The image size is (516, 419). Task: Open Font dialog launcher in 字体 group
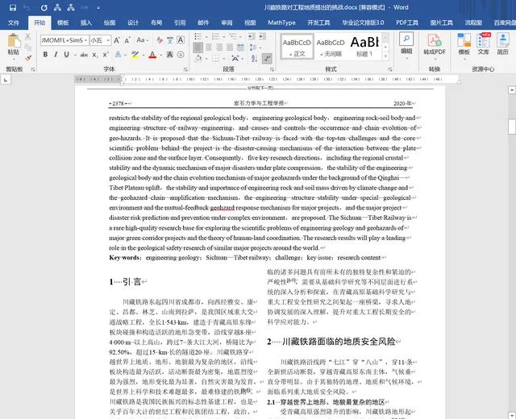185,69
